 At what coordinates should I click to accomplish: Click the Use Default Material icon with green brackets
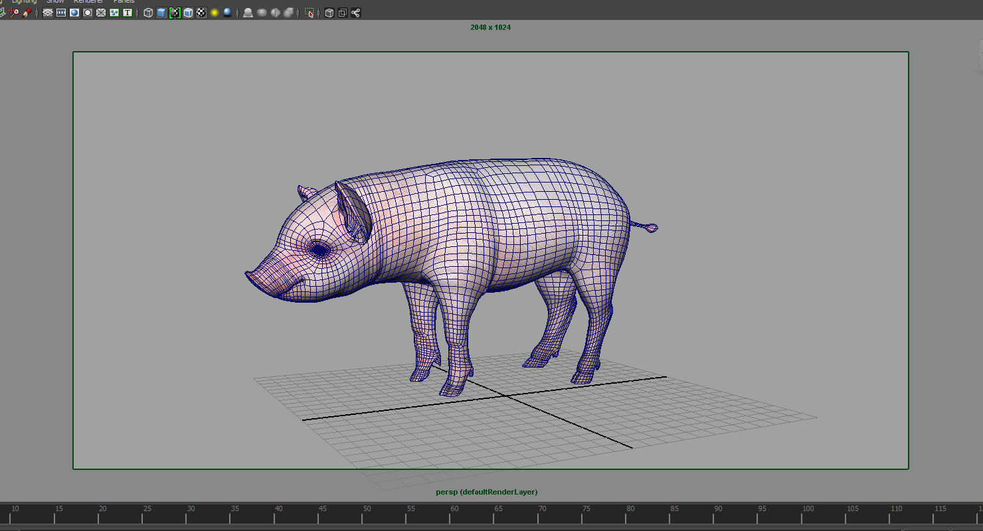[175, 13]
